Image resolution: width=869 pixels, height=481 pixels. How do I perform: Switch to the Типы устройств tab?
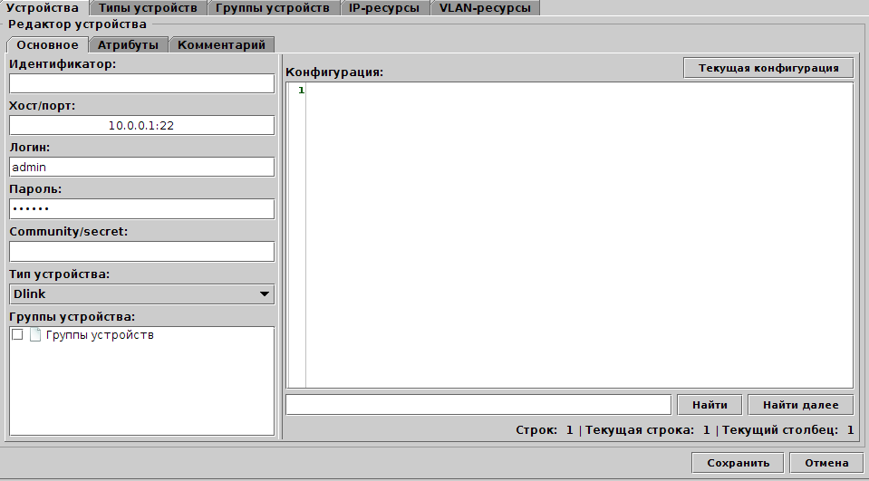(147, 8)
